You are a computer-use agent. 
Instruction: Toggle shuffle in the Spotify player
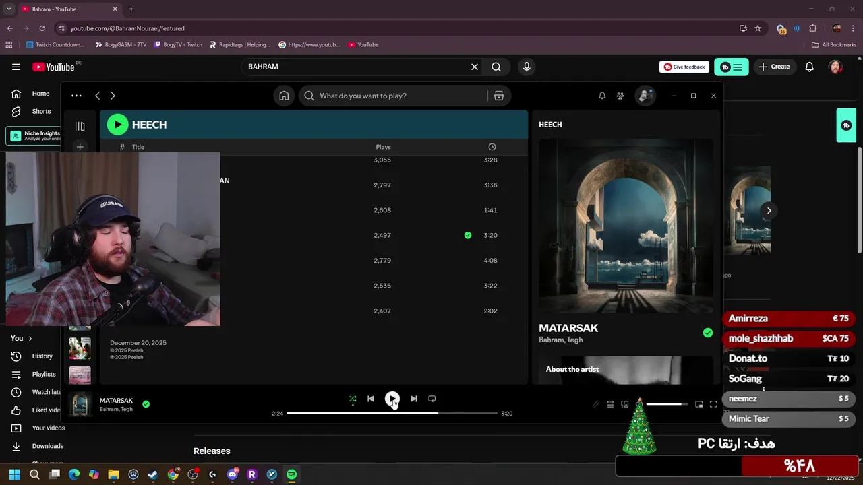(352, 399)
